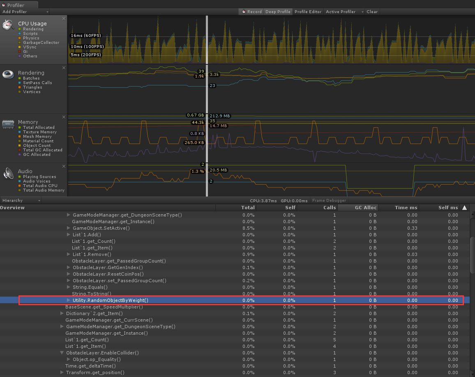This screenshot has width=475, height=377.
Task: Select the Audio speaker icon
Action: click(9, 174)
